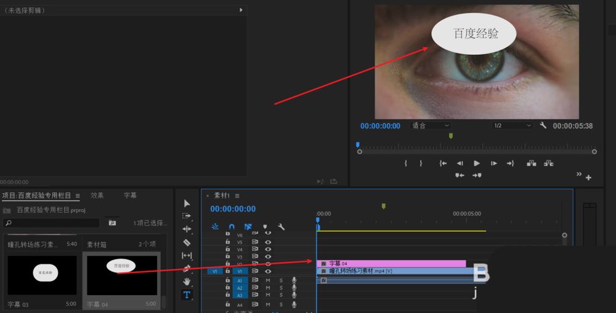Open playback resolution 1/2 dropdown

click(512, 125)
